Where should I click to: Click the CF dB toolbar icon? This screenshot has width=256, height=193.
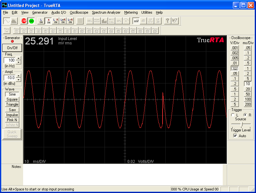point(158,21)
